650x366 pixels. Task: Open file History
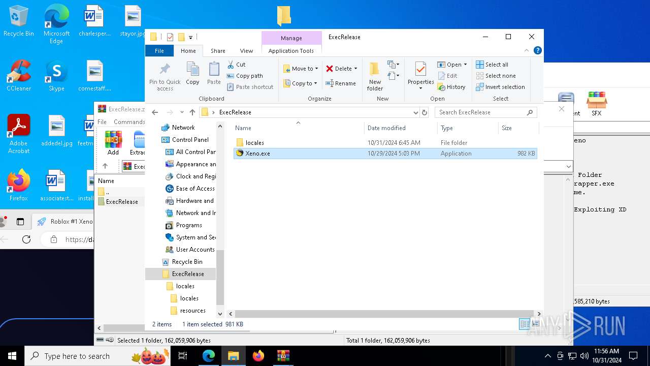[x=451, y=87]
